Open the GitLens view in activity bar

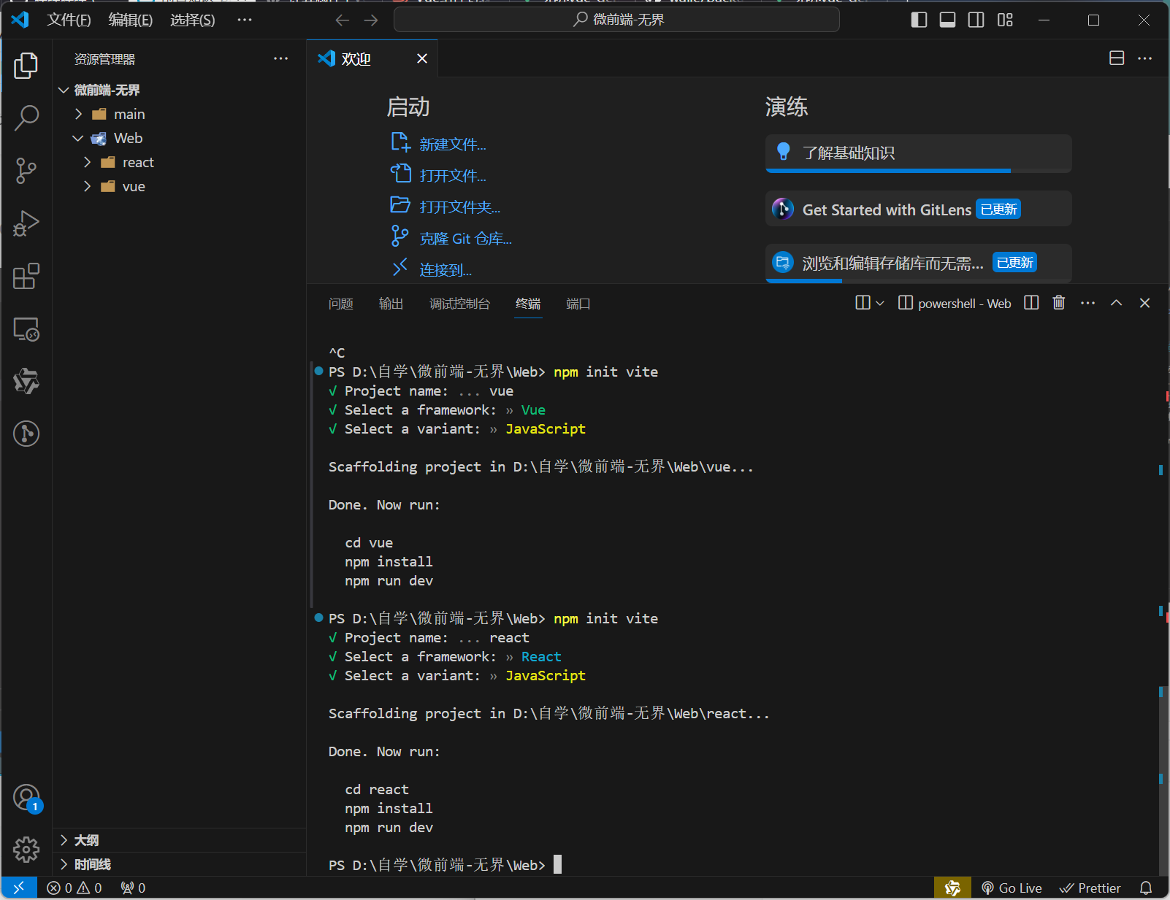tap(26, 434)
